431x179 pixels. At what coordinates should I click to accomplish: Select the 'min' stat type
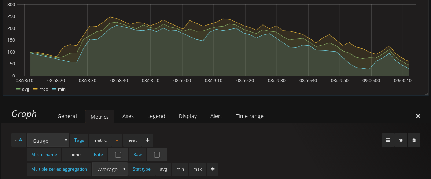pyautogui.click(x=180, y=169)
